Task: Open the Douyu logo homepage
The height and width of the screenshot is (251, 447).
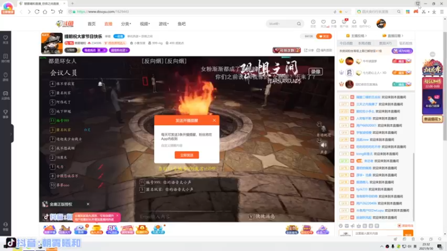Action: tap(65, 24)
